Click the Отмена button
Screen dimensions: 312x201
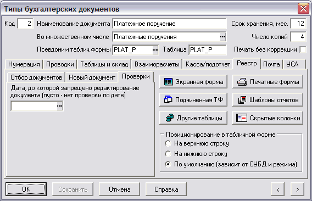point(119,189)
